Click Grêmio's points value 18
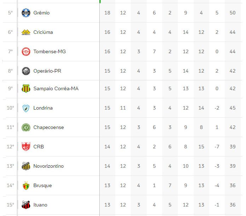The width and height of the screenshot is (246, 216). tap(107, 13)
